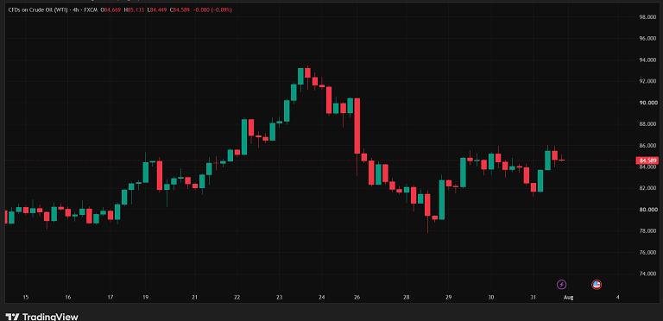
Task: Click the date label 31 on time axis
Action: point(534,298)
